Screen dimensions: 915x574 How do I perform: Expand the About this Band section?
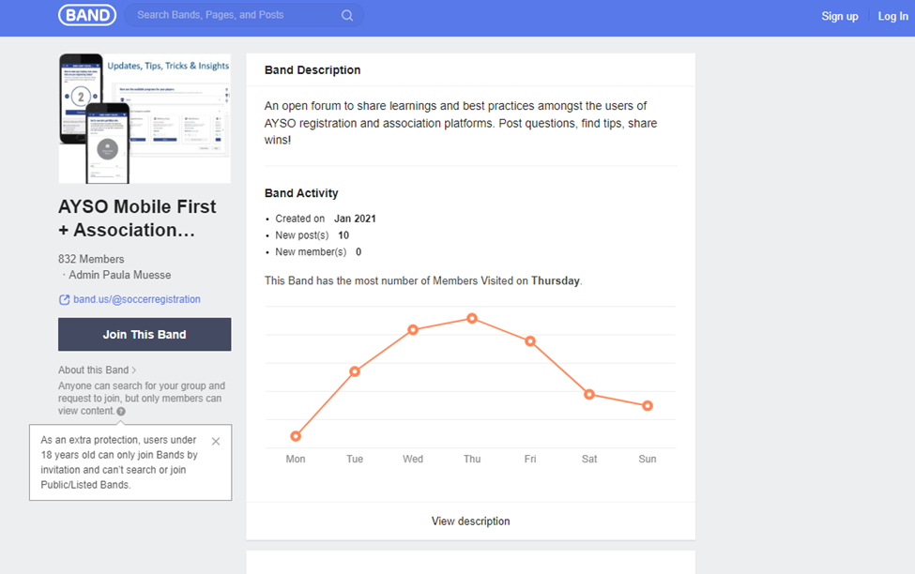pyautogui.click(x=98, y=370)
